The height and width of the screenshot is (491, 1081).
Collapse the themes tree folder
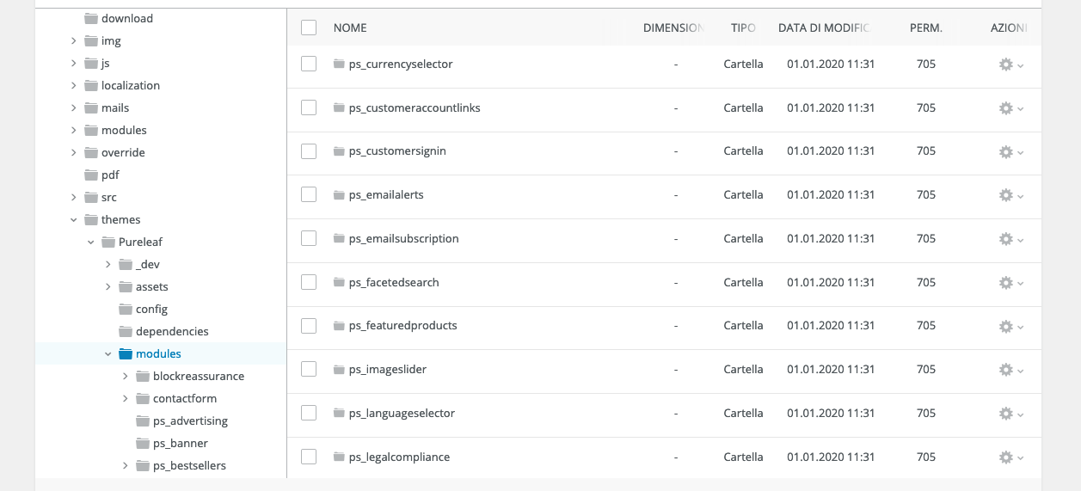pyautogui.click(x=74, y=219)
